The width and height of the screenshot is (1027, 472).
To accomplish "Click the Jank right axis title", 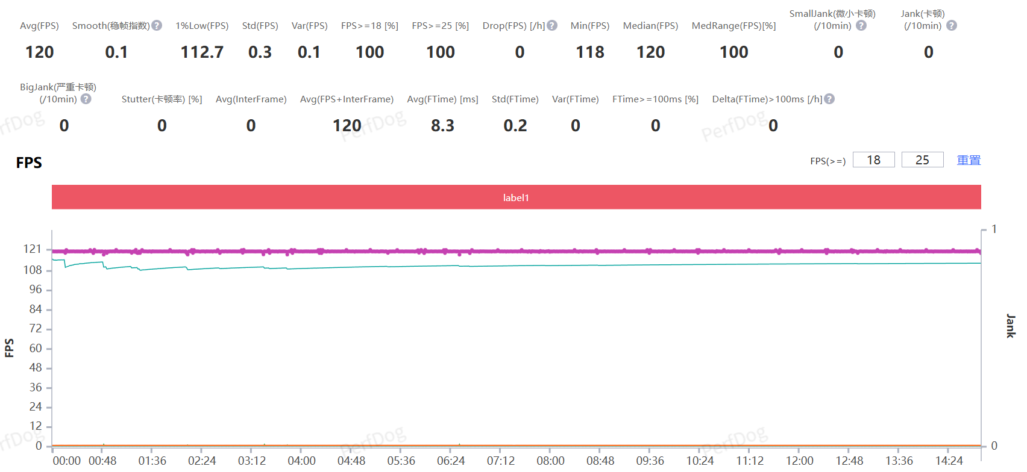I will click(1011, 326).
